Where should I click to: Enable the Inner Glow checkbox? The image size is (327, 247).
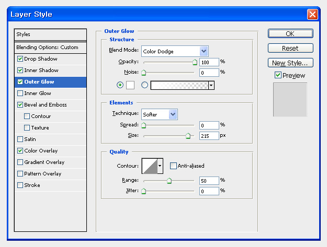pos(20,93)
